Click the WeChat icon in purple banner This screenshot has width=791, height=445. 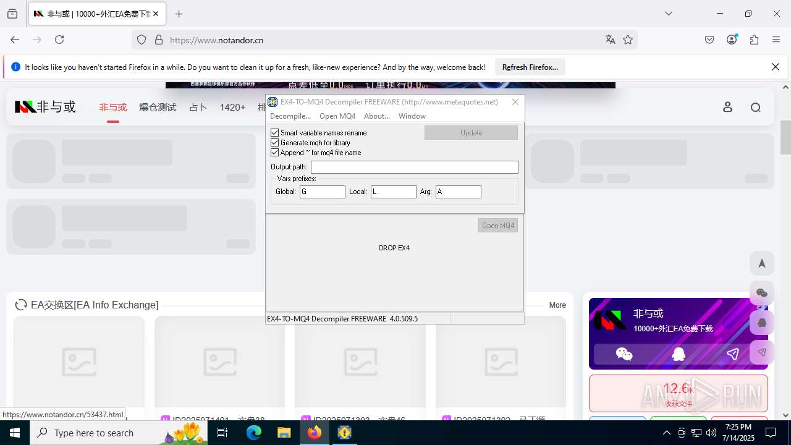[624, 354]
